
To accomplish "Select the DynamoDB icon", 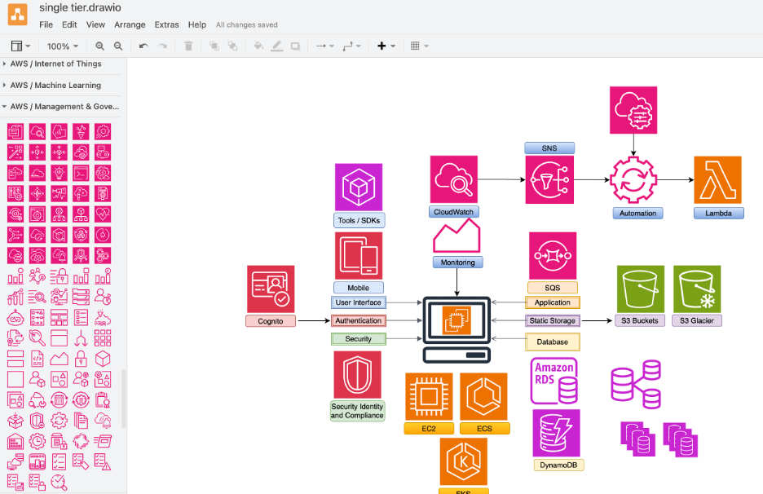I will pyautogui.click(x=556, y=433).
